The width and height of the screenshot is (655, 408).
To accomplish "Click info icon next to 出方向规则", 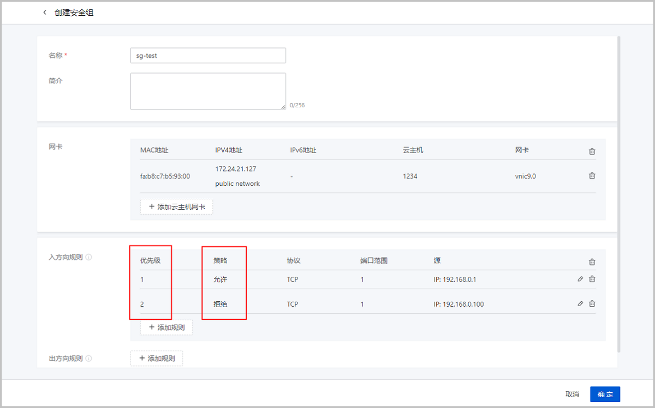I will pyautogui.click(x=88, y=358).
